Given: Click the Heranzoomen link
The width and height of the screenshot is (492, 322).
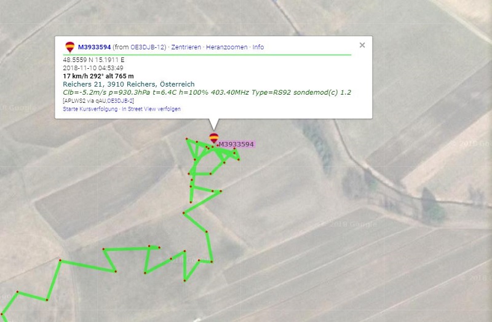Looking at the screenshot, I should [227, 47].
